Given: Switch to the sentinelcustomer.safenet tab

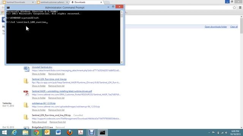Looking at the screenshot, I should (x=52, y=2).
